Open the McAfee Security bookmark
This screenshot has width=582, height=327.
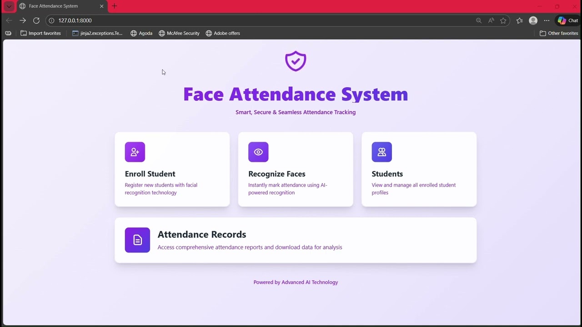pos(179,33)
